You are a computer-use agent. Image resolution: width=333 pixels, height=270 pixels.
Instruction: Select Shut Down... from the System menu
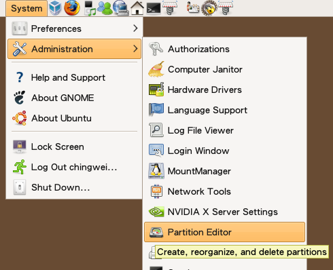pos(74,187)
